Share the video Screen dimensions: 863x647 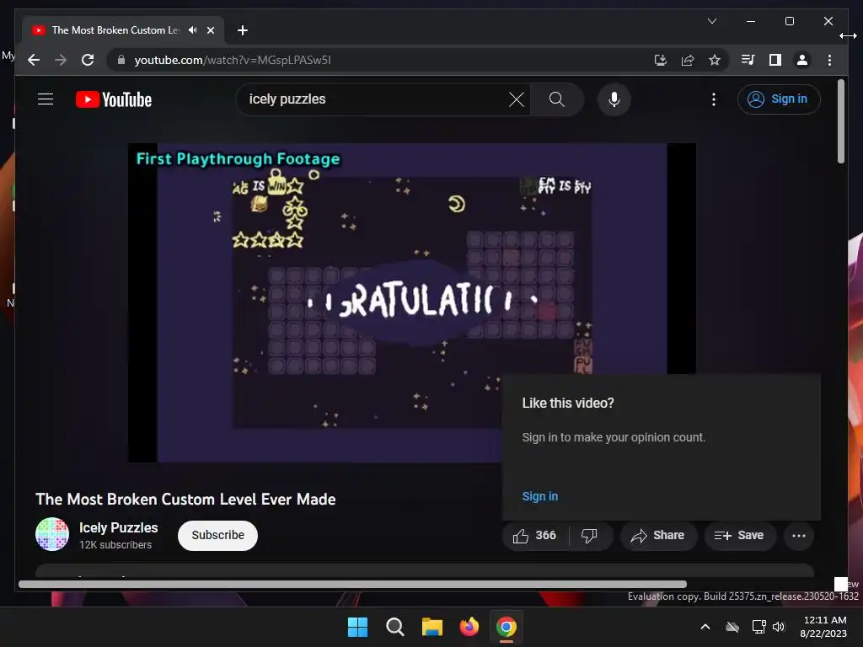658,535
